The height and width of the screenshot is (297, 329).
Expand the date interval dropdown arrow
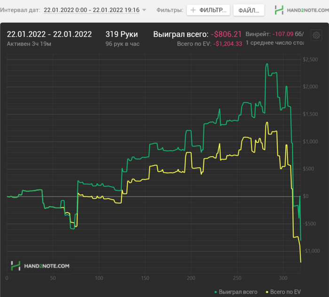pyautogui.click(x=144, y=10)
